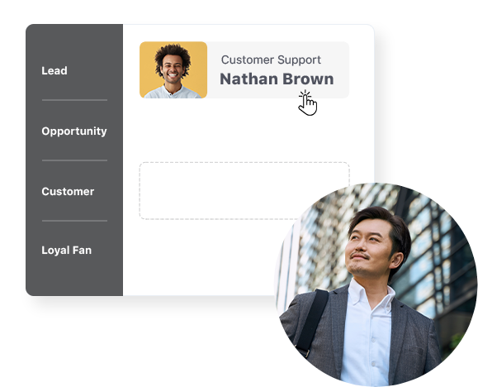This screenshot has height=387, width=478.
Task: Select the Lead stage in sidebar
Action: (54, 70)
